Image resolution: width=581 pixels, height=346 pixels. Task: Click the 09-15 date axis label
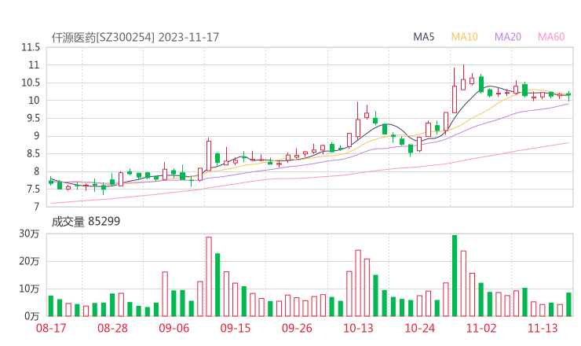[236, 328]
